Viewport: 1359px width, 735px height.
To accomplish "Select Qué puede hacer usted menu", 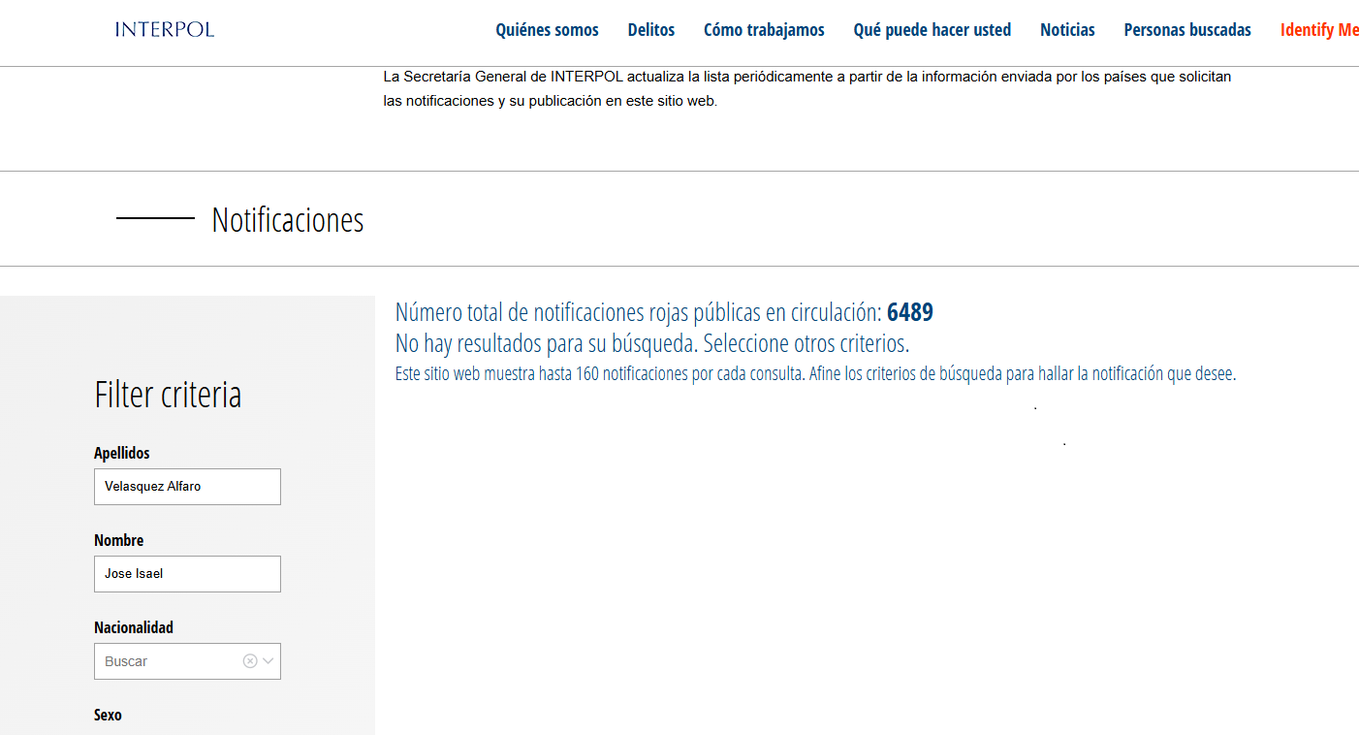I will point(932,30).
